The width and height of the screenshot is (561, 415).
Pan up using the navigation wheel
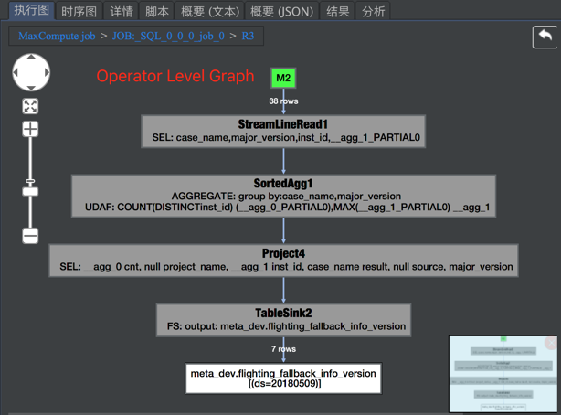[31, 57]
